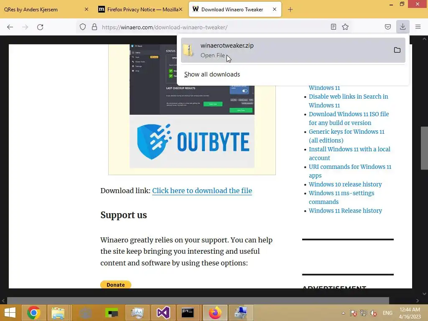Go back to the previous page
428x321 pixels.
pos(10,27)
